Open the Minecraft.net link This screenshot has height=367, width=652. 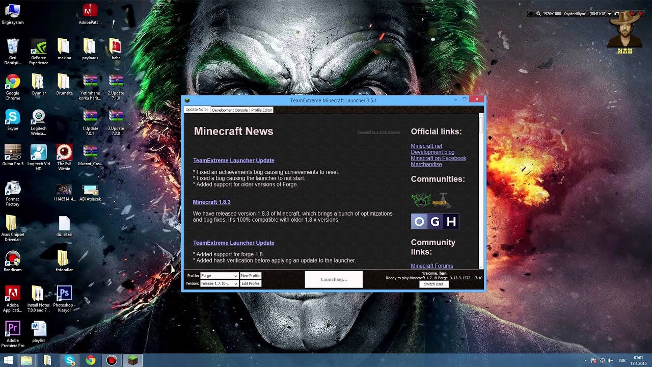(426, 146)
